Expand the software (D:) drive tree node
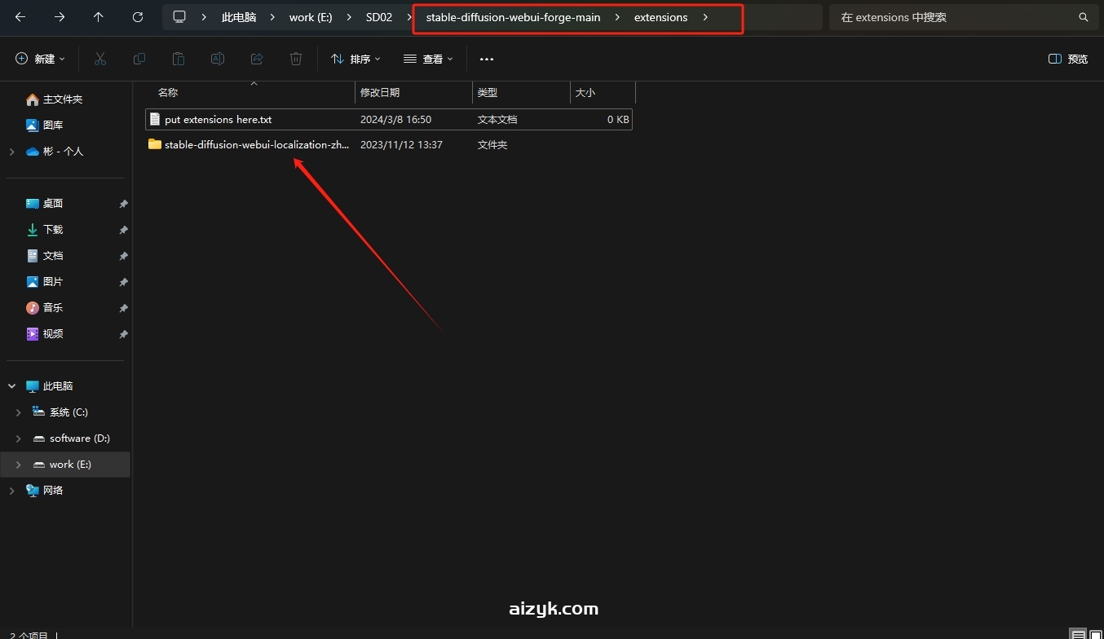 [x=18, y=438]
